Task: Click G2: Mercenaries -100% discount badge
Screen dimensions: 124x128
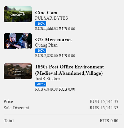Action: click(x=40, y=51)
